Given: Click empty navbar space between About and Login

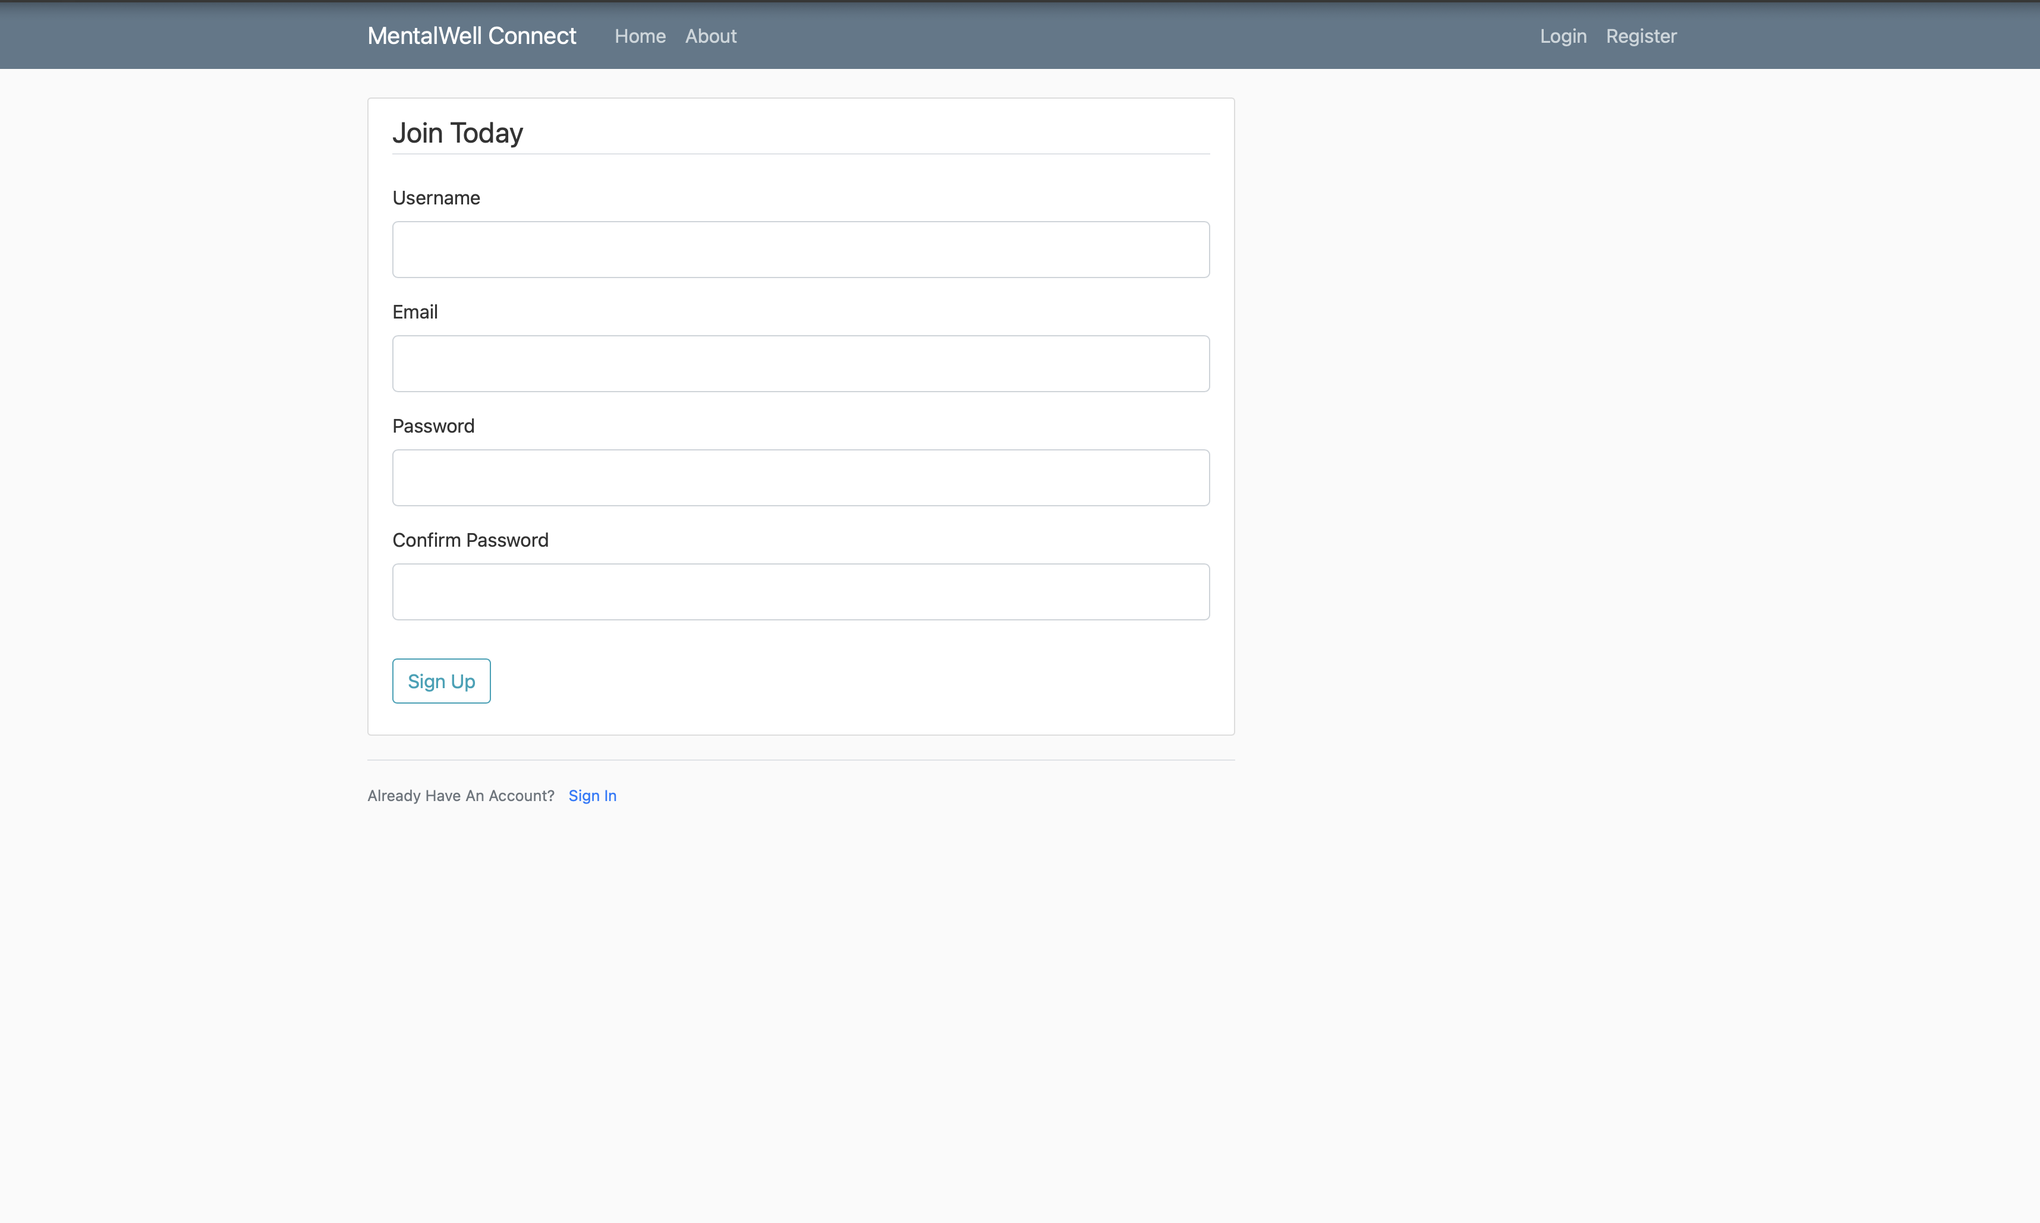Looking at the screenshot, I should pos(1138,36).
